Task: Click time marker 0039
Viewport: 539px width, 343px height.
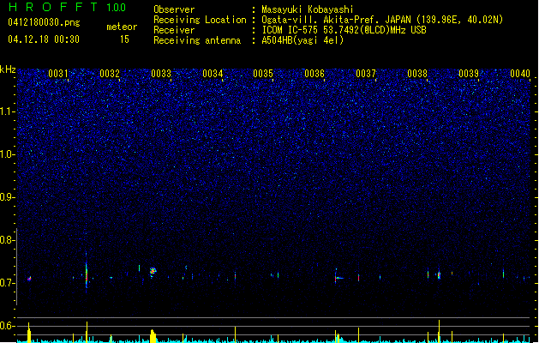Action: click(x=469, y=74)
